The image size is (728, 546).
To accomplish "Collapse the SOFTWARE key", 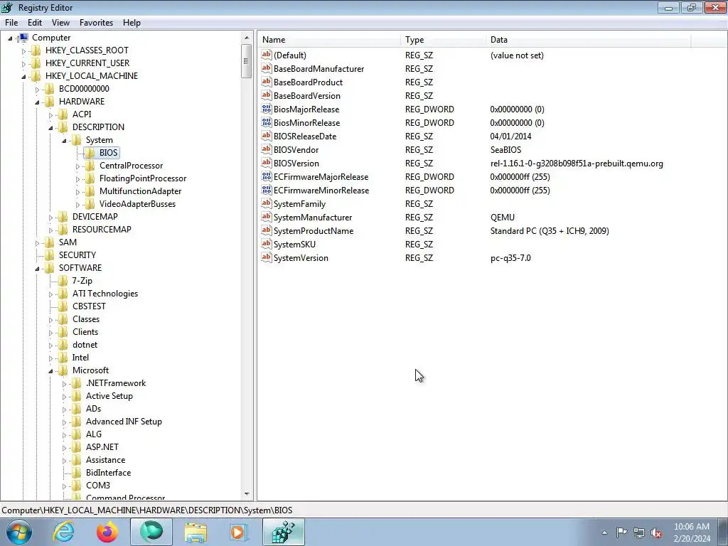I will point(37,268).
